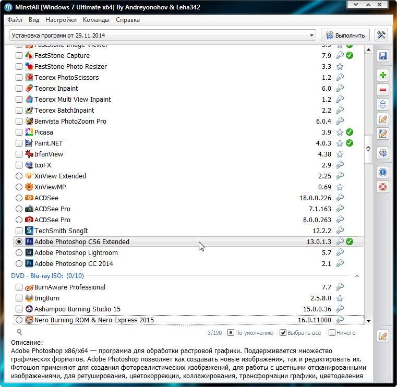Click the star icon on FastStone Photo Resizer row
Screen dimensions: 397x387
340,67
